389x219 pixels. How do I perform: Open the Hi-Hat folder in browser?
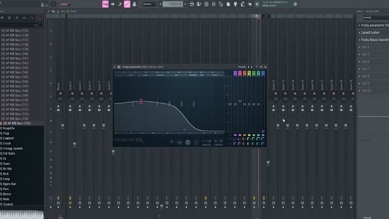point(7,169)
